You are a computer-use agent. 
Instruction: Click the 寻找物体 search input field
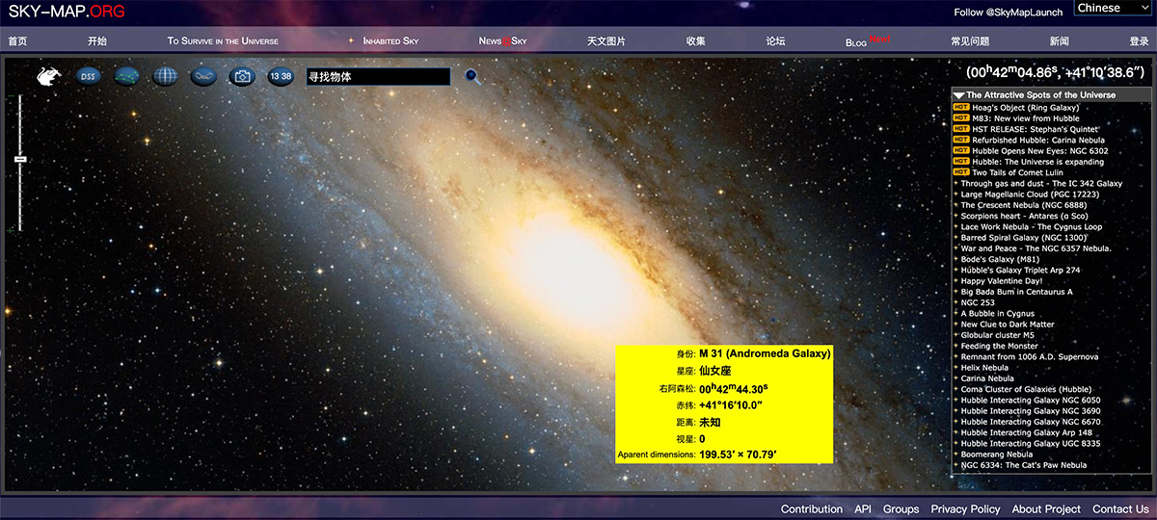click(378, 77)
